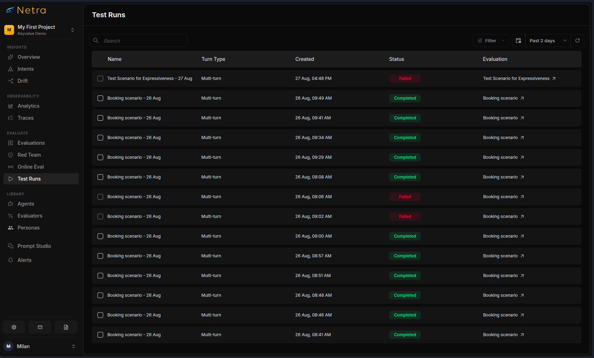Click the Created column header
Viewport: 594px width, 358px height.
click(x=305, y=59)
